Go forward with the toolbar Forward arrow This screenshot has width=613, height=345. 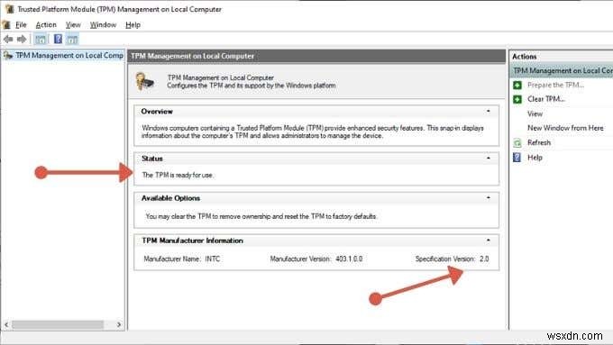click(22, 39)
